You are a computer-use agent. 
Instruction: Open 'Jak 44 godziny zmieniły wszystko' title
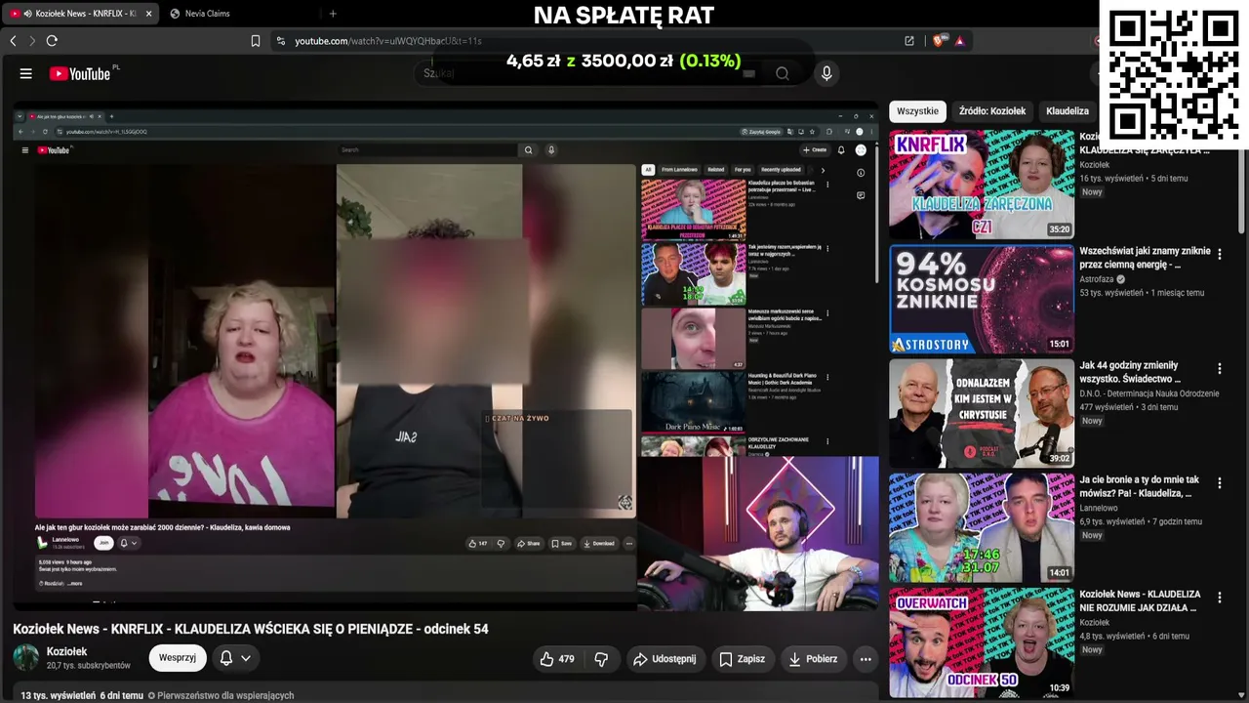pos(1129,372)
